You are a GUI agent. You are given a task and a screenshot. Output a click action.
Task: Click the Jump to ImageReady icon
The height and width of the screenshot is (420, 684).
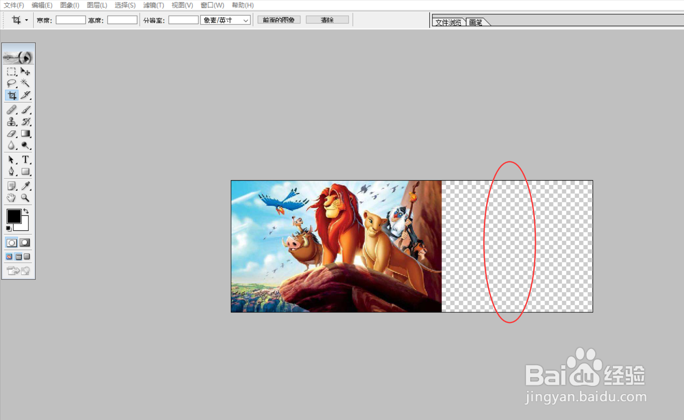[x=18, y=271]
